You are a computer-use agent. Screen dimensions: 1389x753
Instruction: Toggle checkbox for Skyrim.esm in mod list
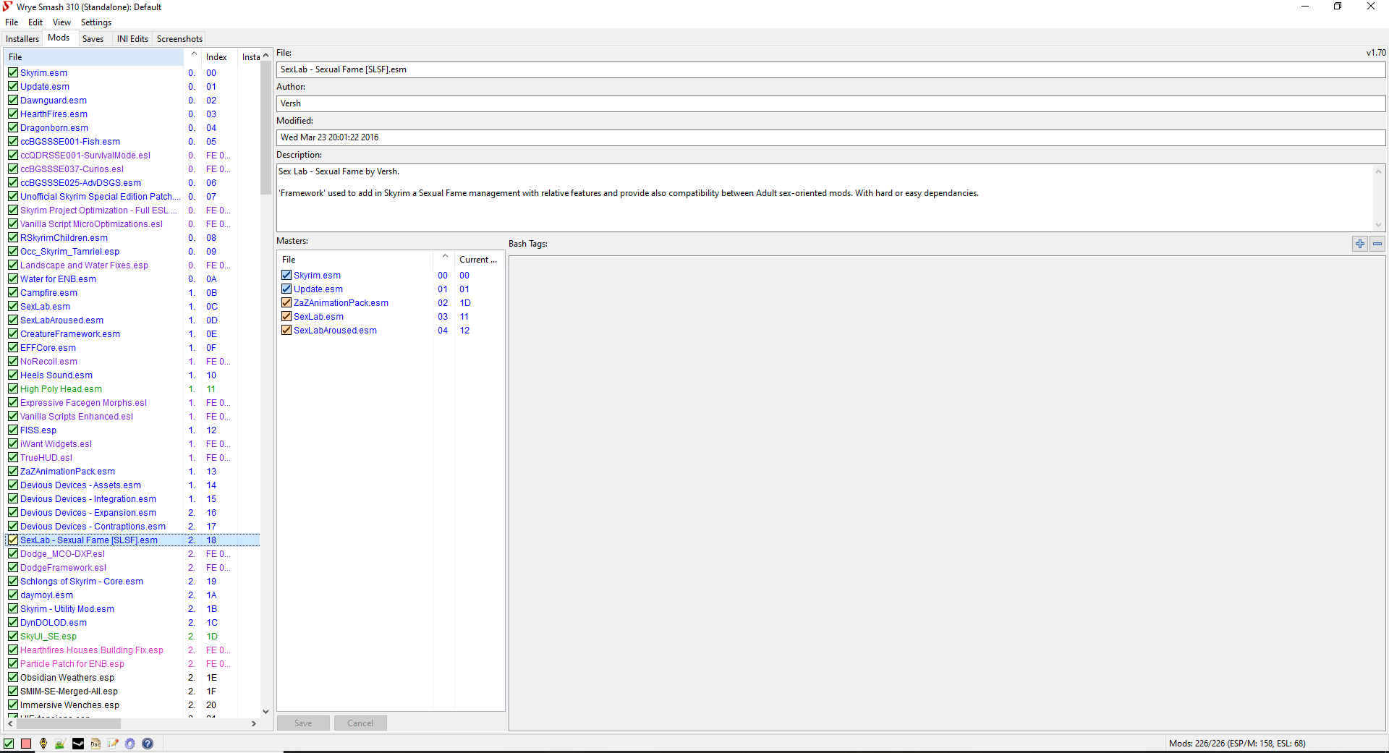(13, 72)
